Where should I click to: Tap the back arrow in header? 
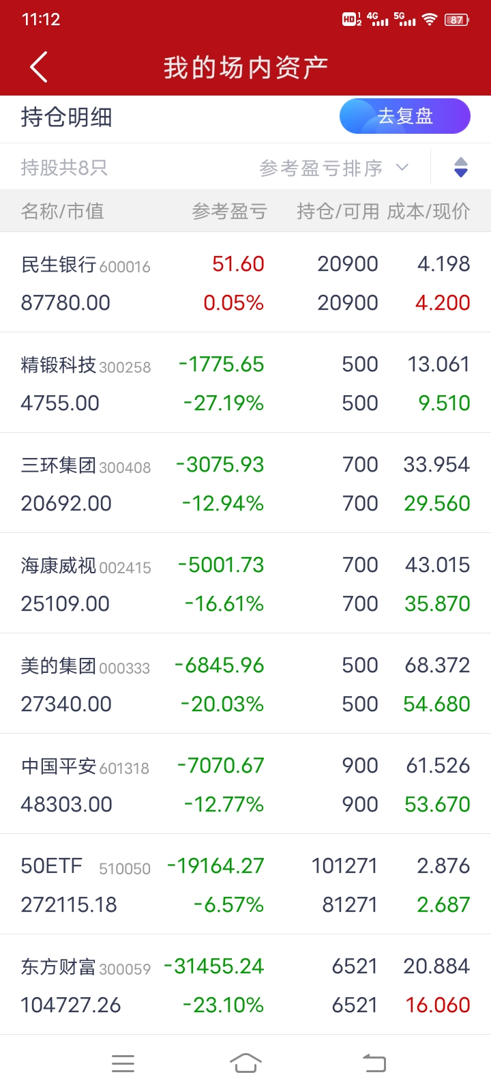pos(39,68)
